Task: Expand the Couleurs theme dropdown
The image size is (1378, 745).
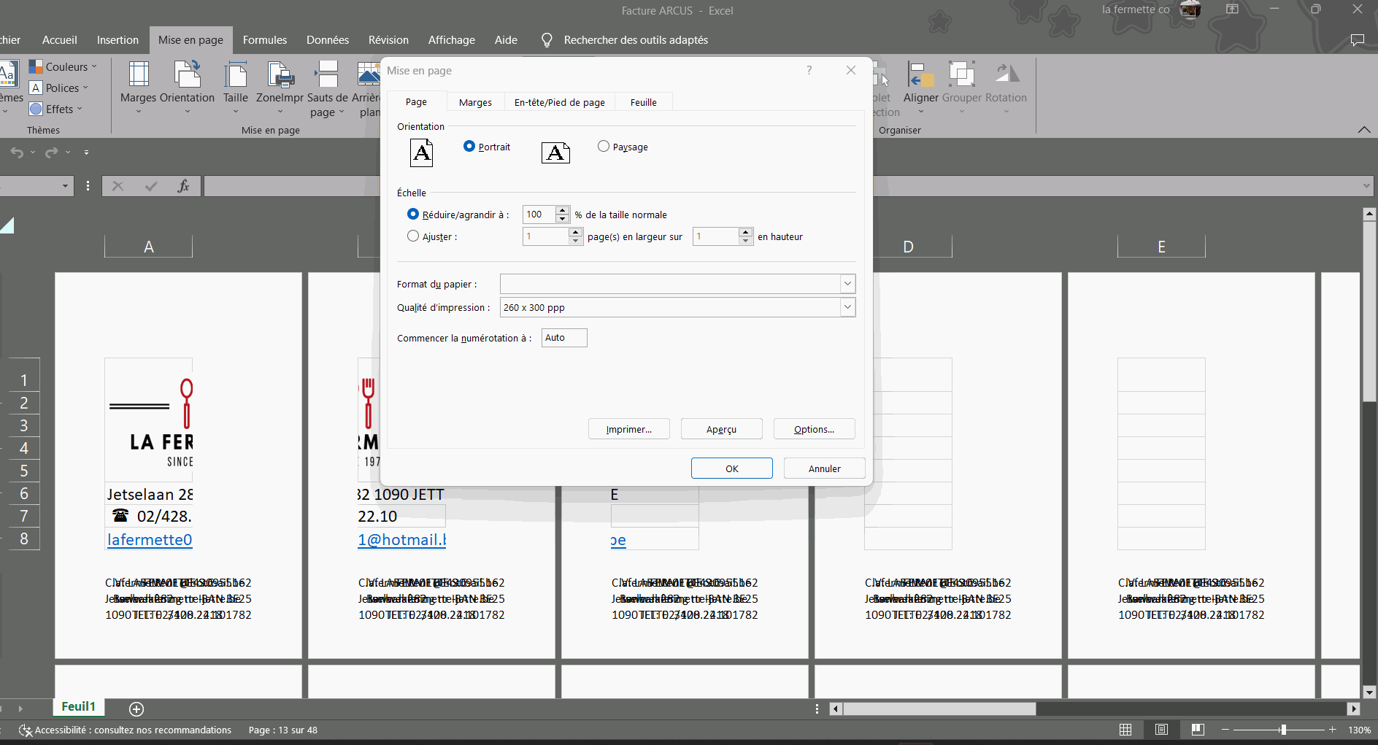Action: [x=66, y=66]
